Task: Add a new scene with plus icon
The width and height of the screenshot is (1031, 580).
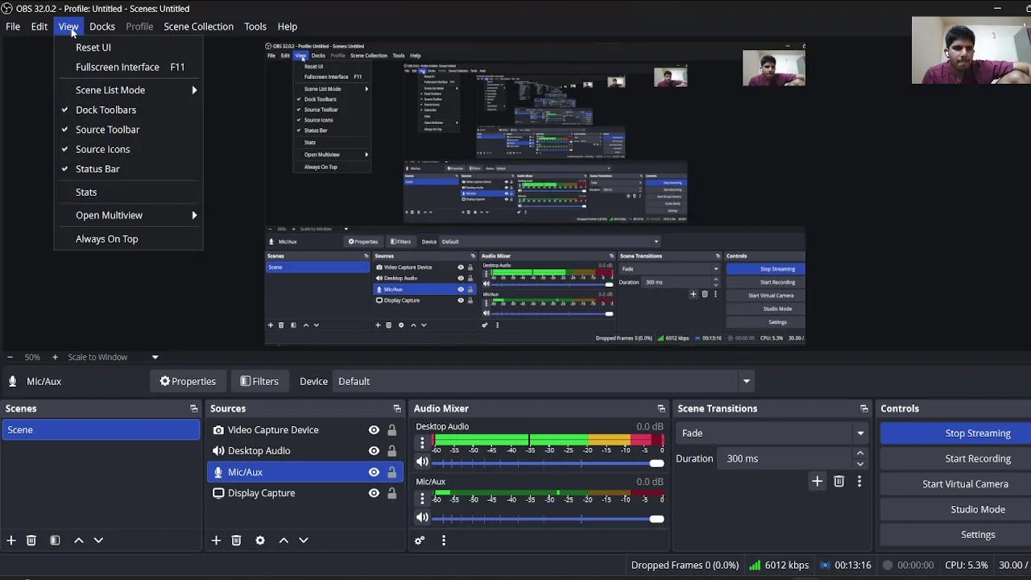Action: [x=11, y=541]
